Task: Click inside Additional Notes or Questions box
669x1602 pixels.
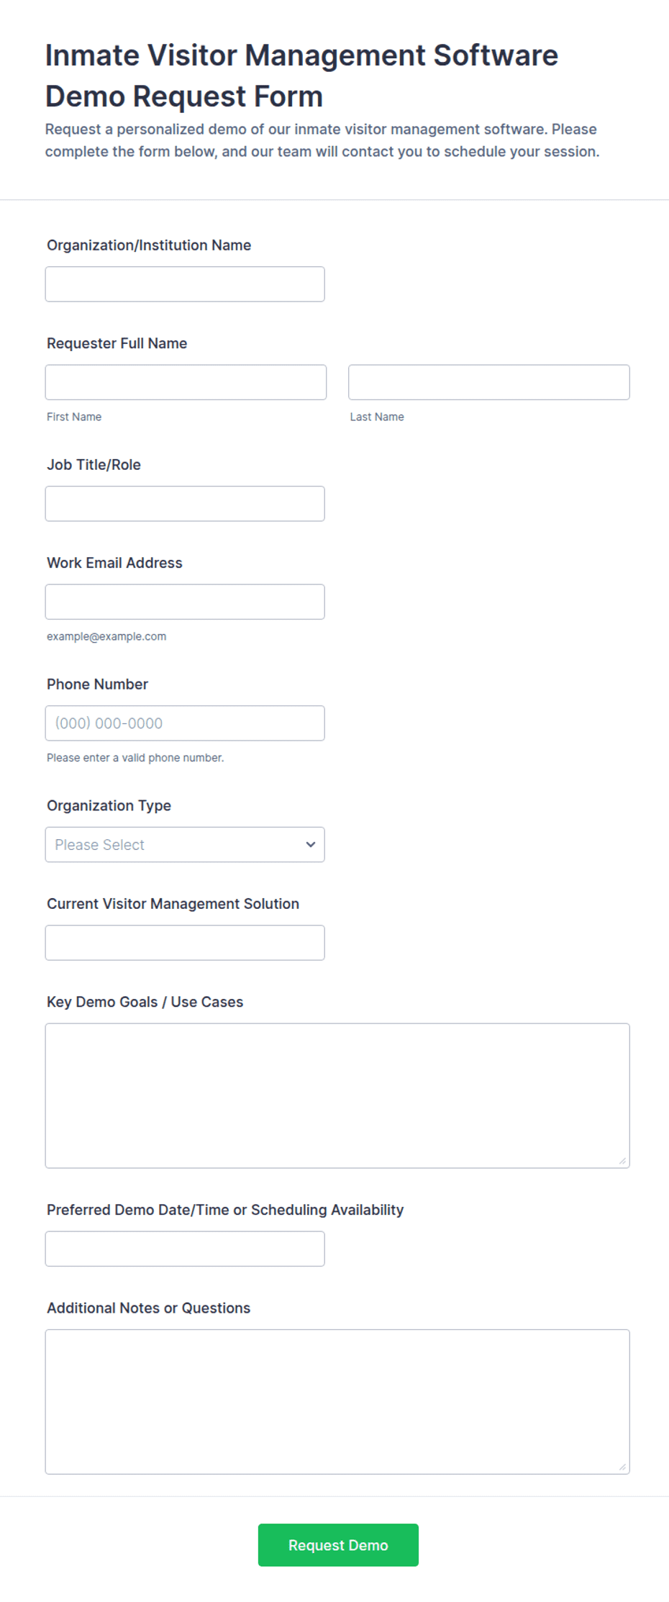Action: tap(337, 1402)
